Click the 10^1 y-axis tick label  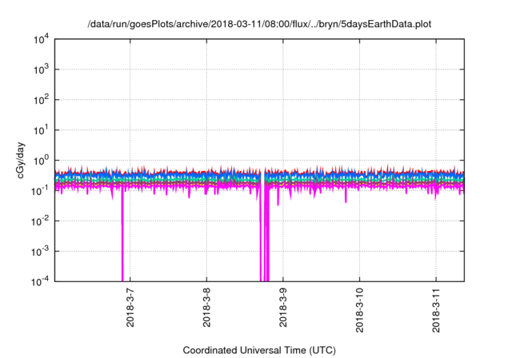coord(41,130)
